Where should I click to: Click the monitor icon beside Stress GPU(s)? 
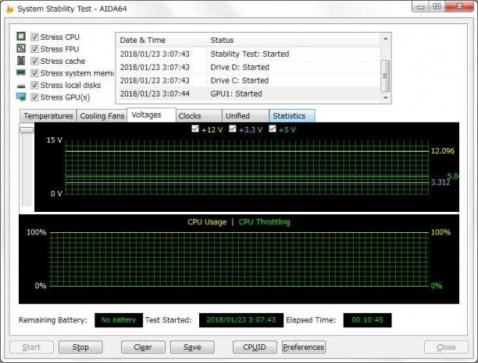click(21, 97)
